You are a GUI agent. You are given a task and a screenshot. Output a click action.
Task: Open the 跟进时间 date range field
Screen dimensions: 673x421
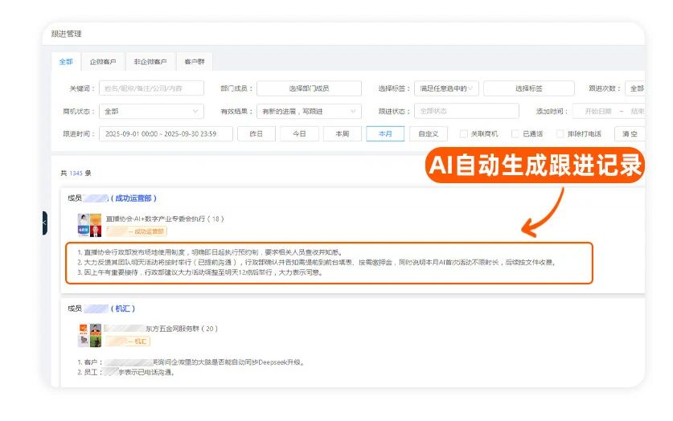click(166, 134)
